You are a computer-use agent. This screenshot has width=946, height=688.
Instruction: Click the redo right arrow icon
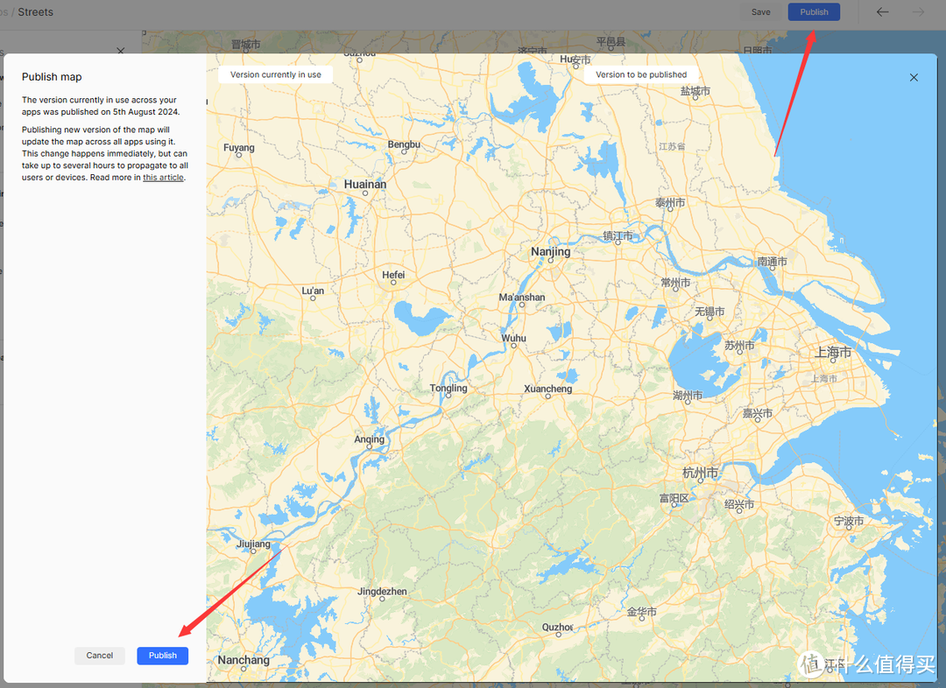(918, 12)
